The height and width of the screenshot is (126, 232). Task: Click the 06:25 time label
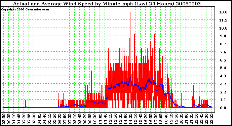pyautogui.click(x=60, y=119)
